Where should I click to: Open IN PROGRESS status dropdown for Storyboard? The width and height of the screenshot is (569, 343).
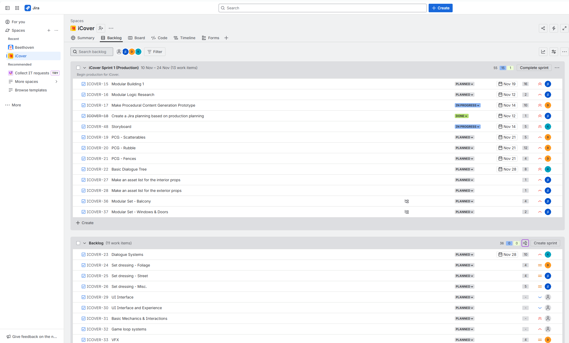tap(468, 127)
